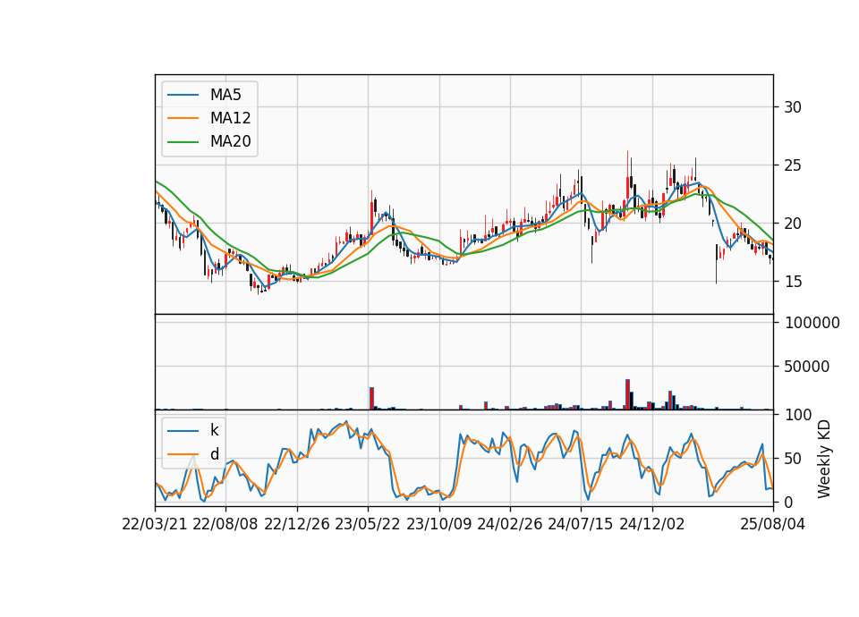This screenshot has height=617, width=859.
Task: Click the 22/03/21 date label
Action: pos(155,524)
